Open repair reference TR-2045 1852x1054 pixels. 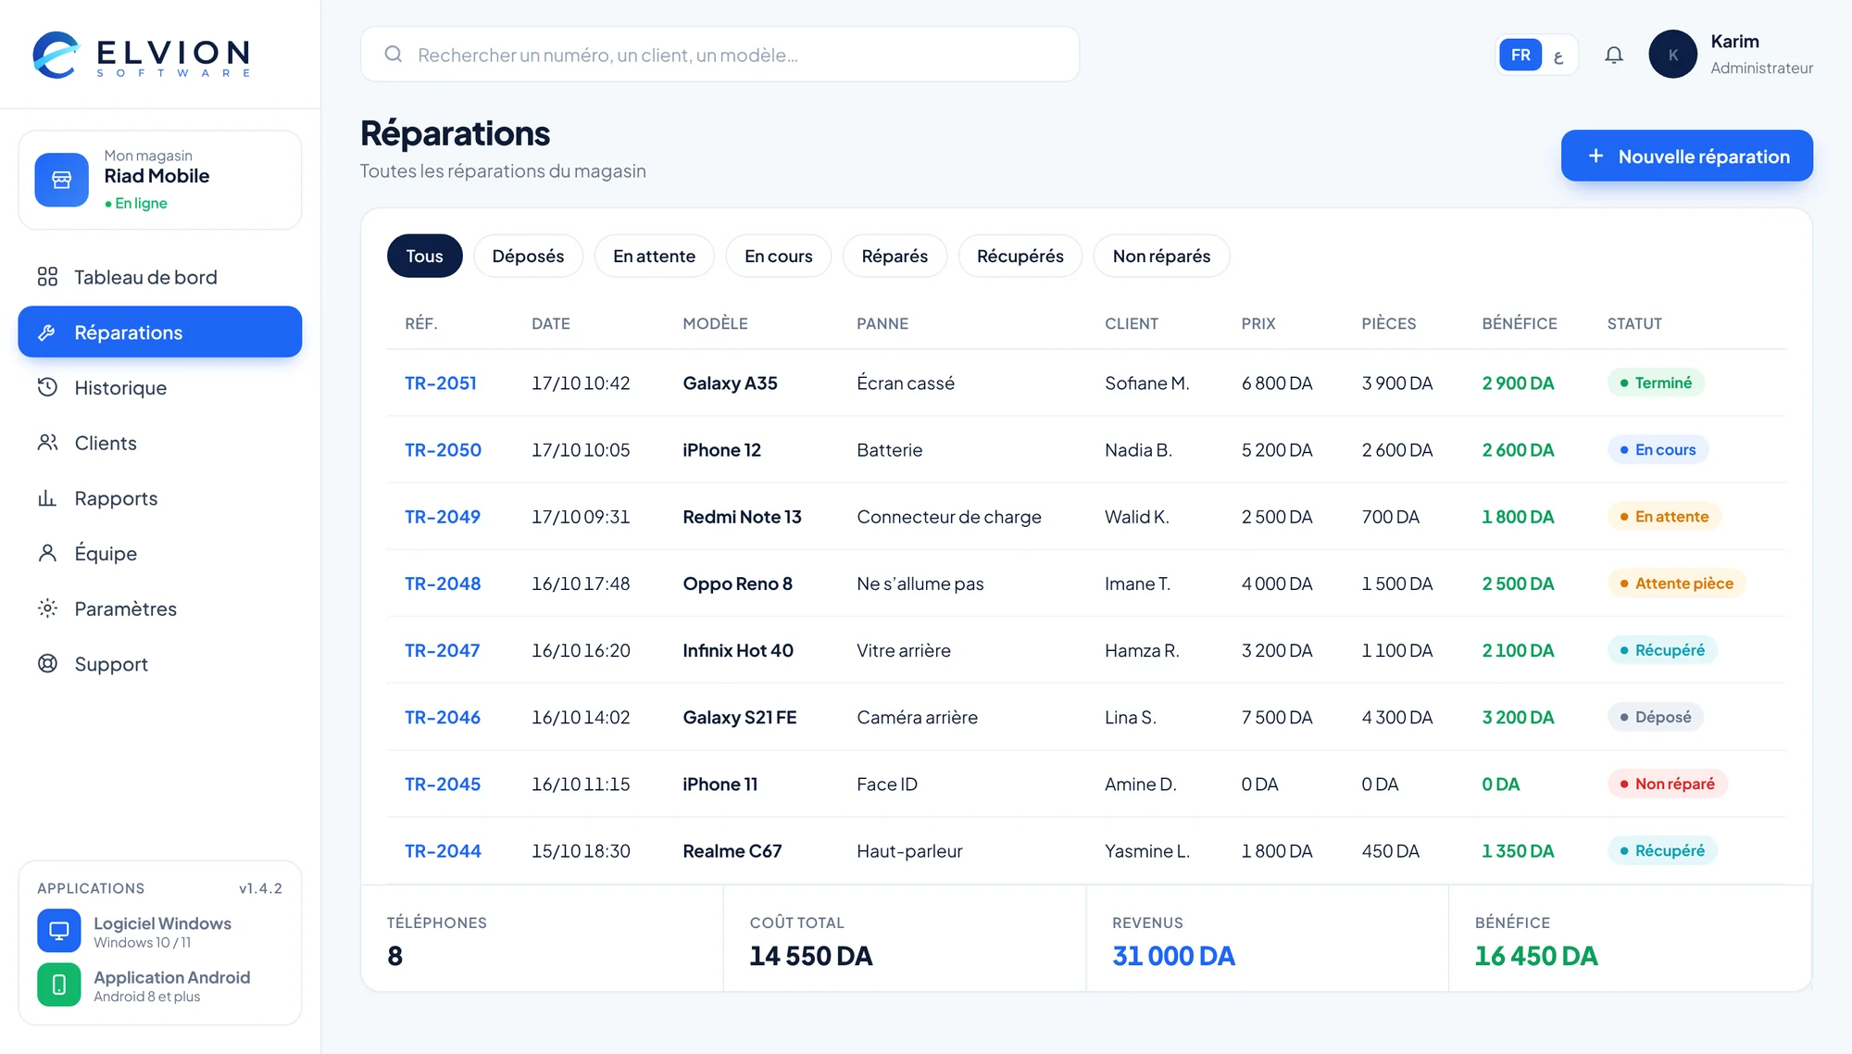(x=443, y=784)
